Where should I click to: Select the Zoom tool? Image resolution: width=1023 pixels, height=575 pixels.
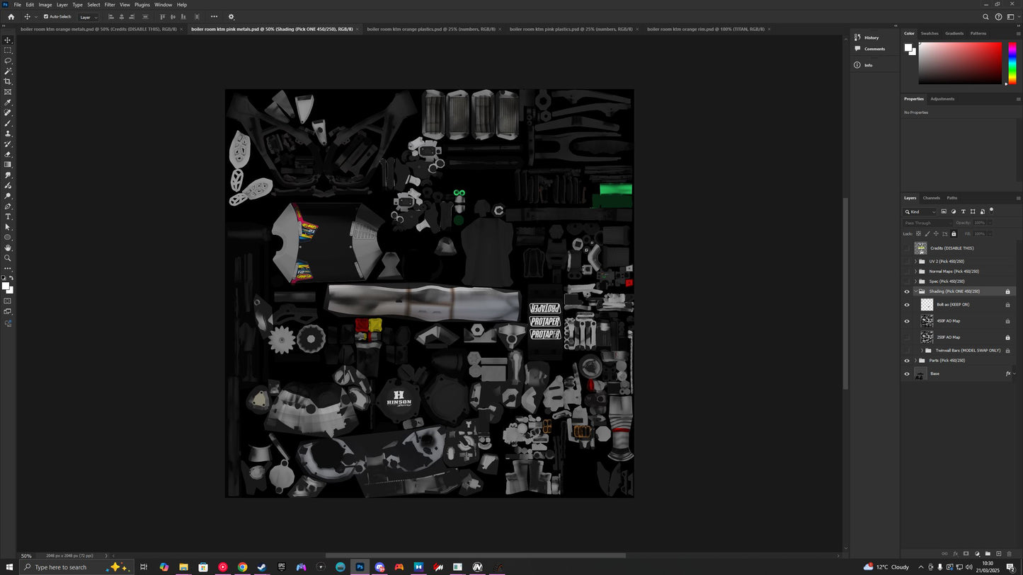[8, 258]
